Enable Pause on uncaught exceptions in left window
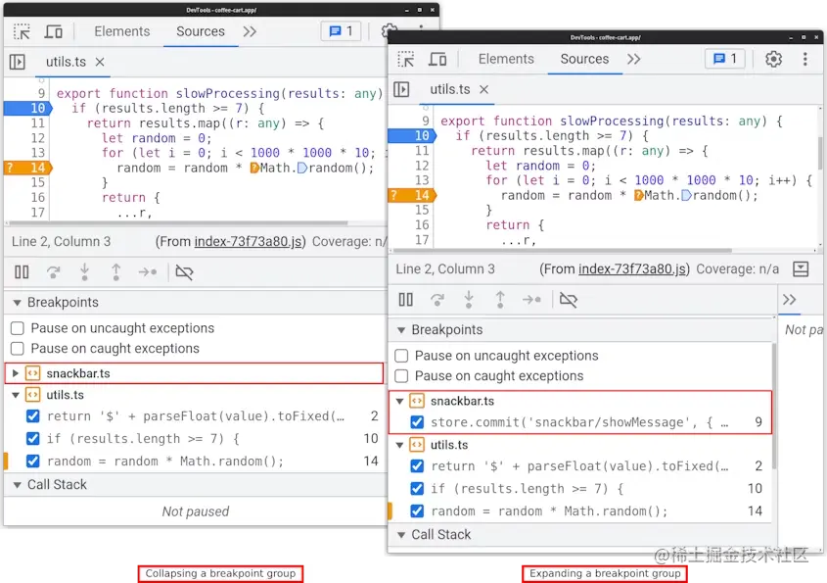The image size is (827, 583). (18, 328)
